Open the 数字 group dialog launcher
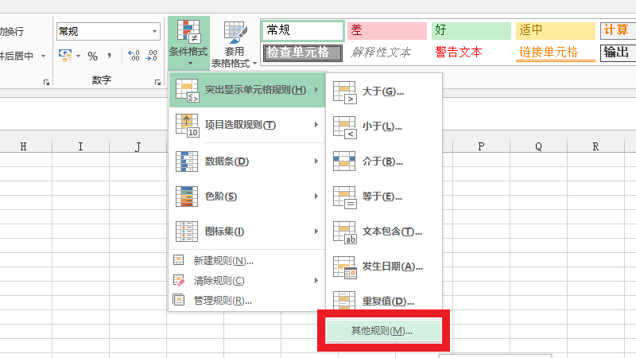 pos(157,81)
